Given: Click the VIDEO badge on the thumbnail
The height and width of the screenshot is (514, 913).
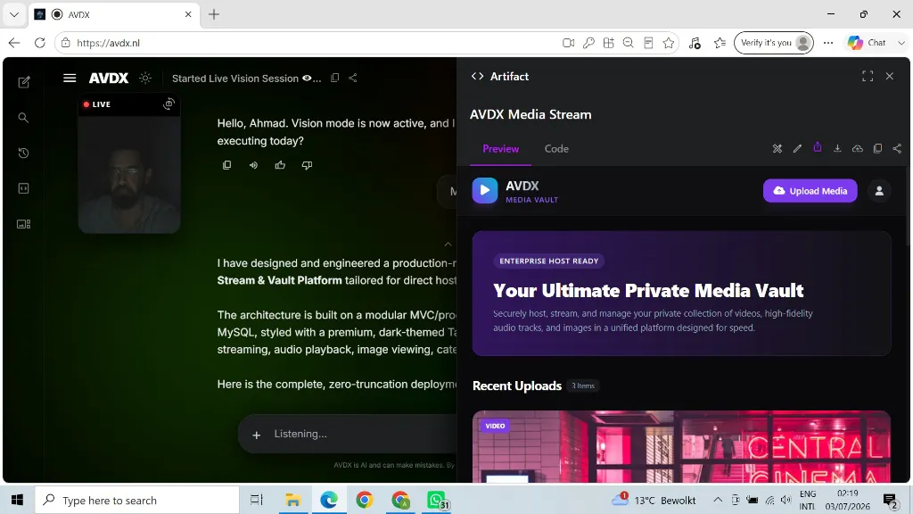Looking at the screenshot, I should click(x=495, y=426).
